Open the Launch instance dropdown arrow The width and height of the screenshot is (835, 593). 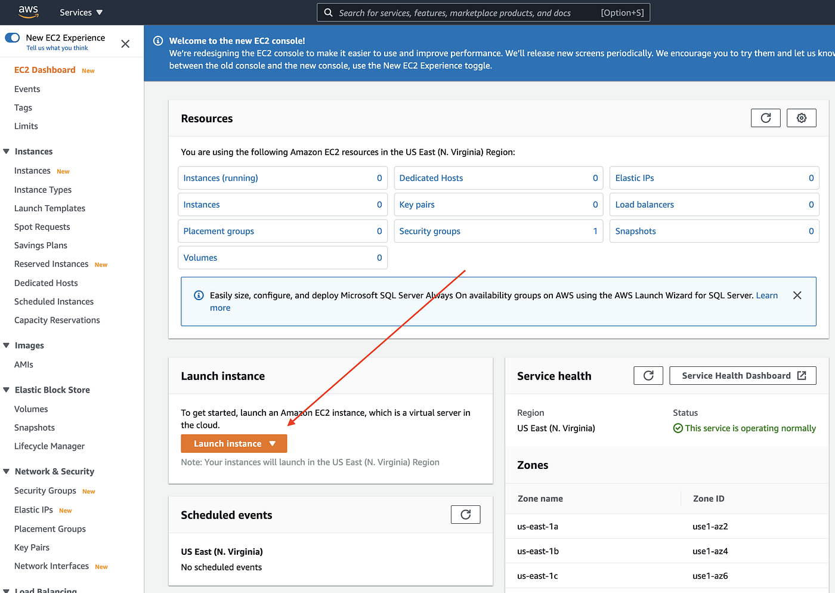(273, 443)
